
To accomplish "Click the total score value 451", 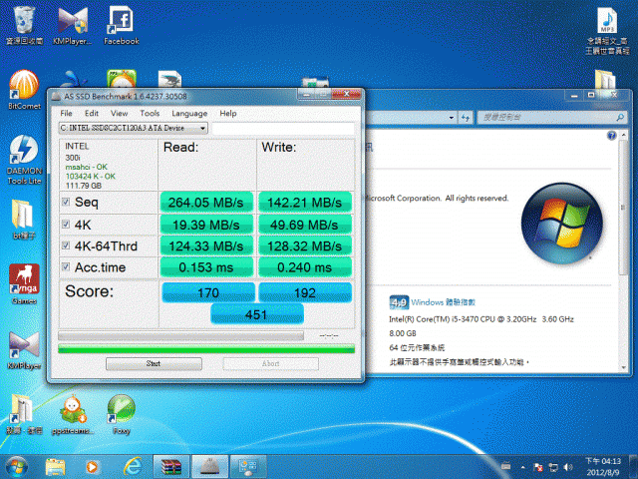I will [x=257, y=314].
